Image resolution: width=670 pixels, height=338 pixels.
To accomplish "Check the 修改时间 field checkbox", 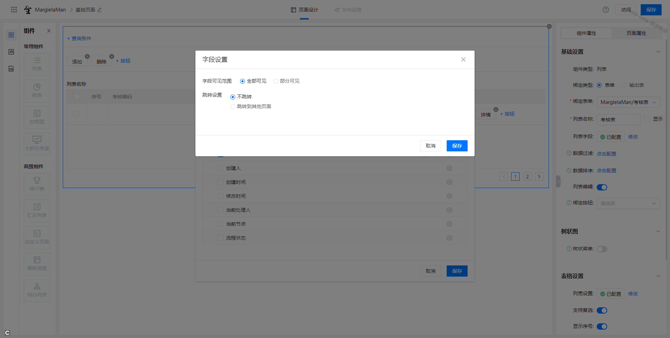I will point(221,196).
